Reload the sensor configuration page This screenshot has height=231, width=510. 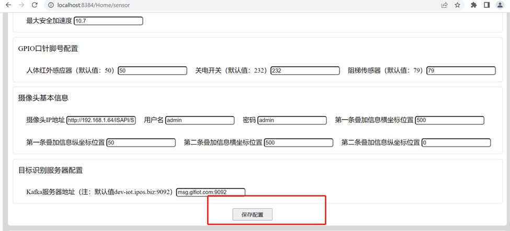click(35, 5)
